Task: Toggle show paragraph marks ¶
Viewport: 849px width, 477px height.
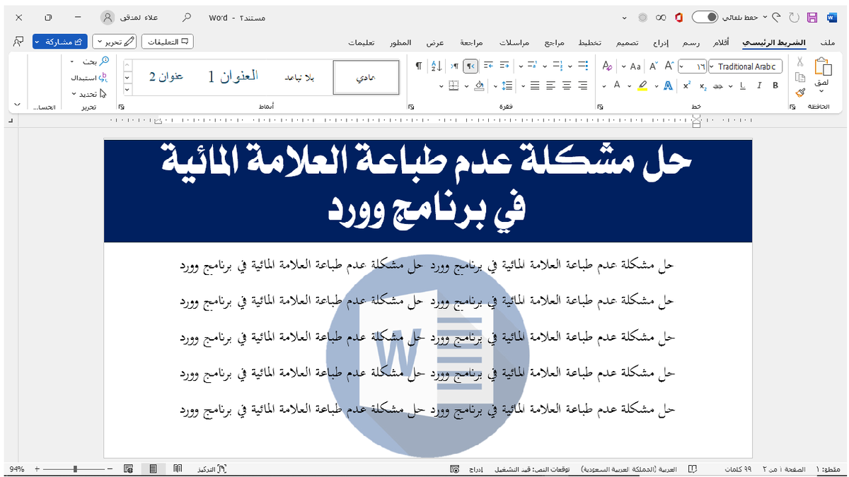Action: click(418, 66)
